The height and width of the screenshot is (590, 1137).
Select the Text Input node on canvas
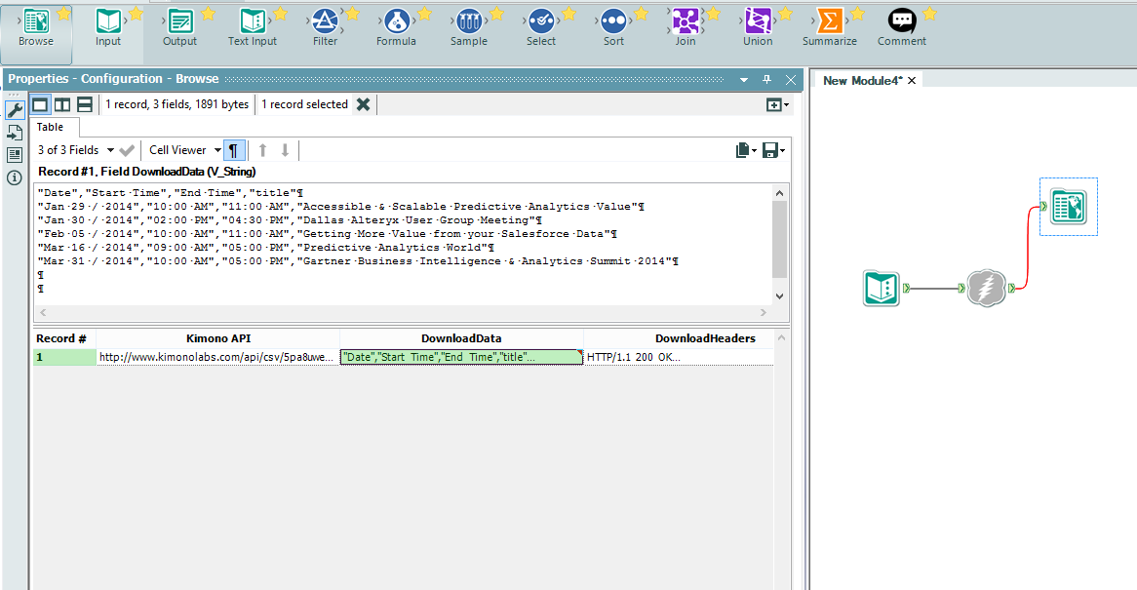(x=882, y=288)
